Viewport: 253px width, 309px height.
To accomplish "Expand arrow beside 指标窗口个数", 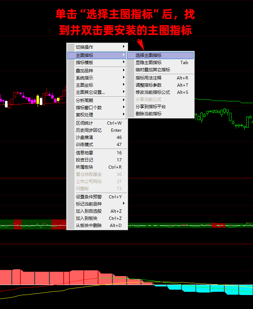I will [124, 107].
